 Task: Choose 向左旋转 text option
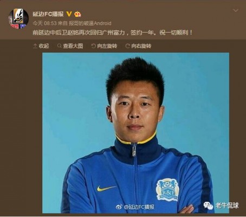tap(107, 46)
